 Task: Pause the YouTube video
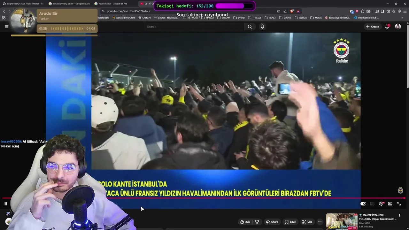(x=6, y=203)
